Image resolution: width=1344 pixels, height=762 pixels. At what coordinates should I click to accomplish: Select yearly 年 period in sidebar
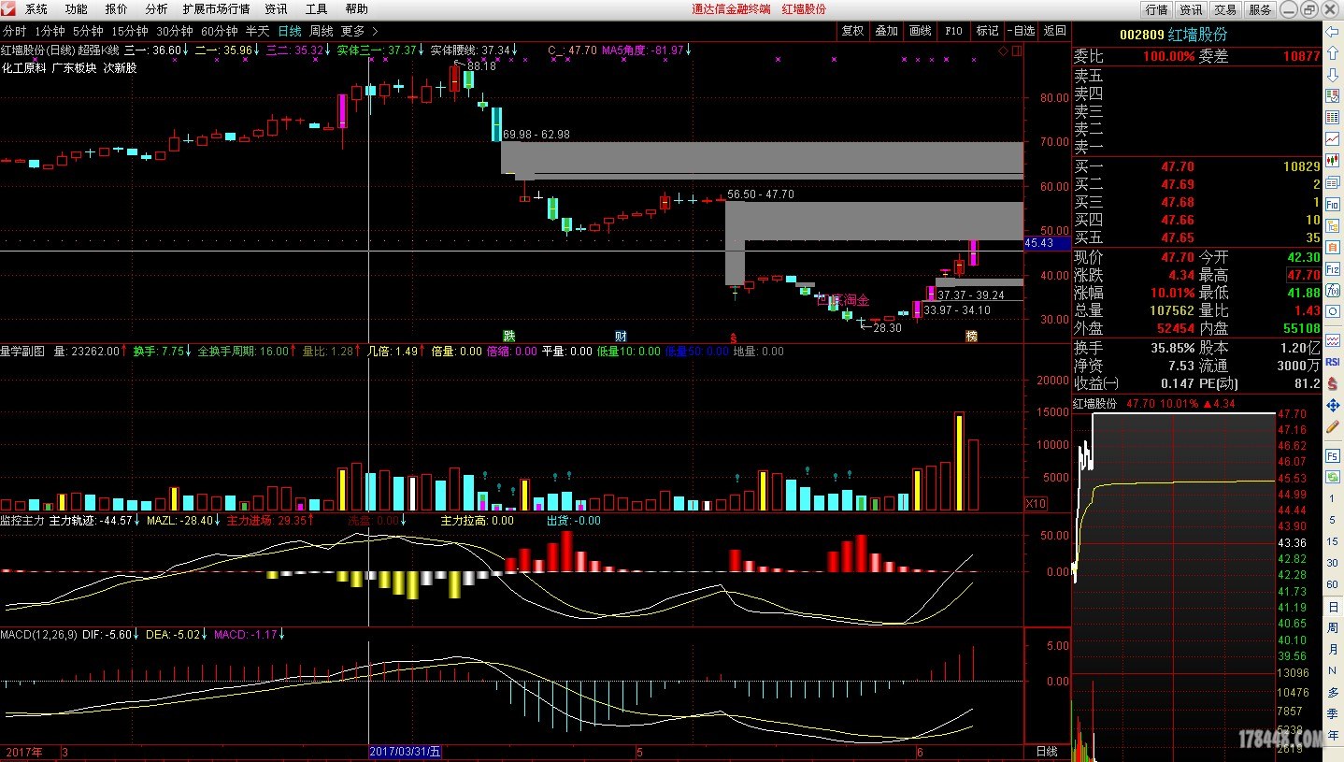1332,735
